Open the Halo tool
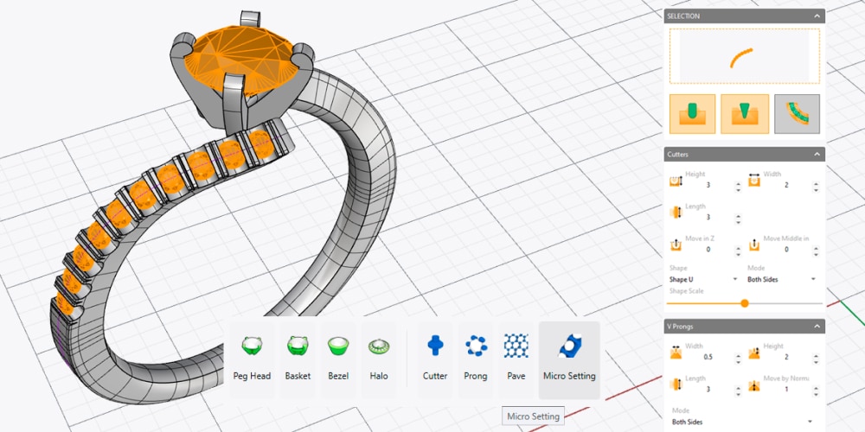The height and width of the screenshot is (432, 865). (x=379, y=359)
